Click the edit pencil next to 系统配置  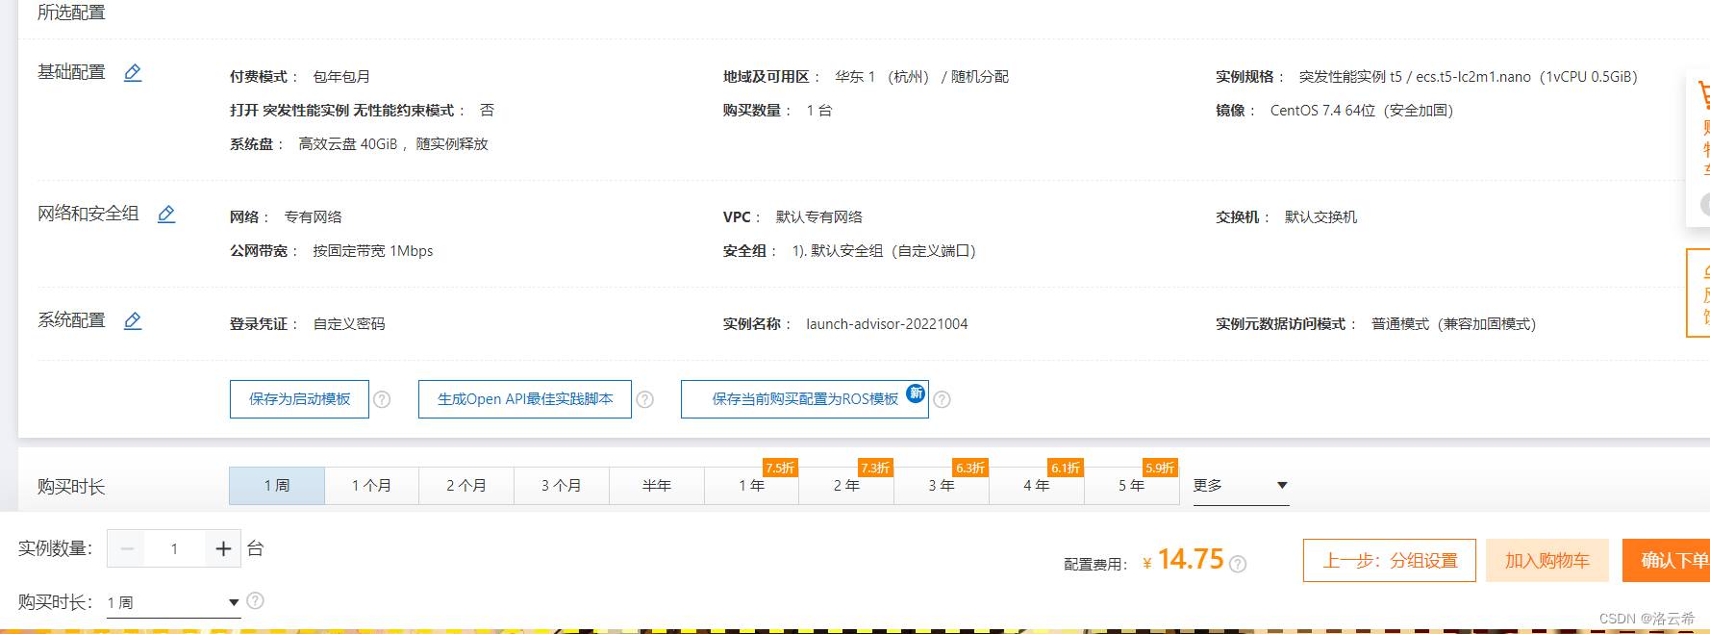click(133, 321)
